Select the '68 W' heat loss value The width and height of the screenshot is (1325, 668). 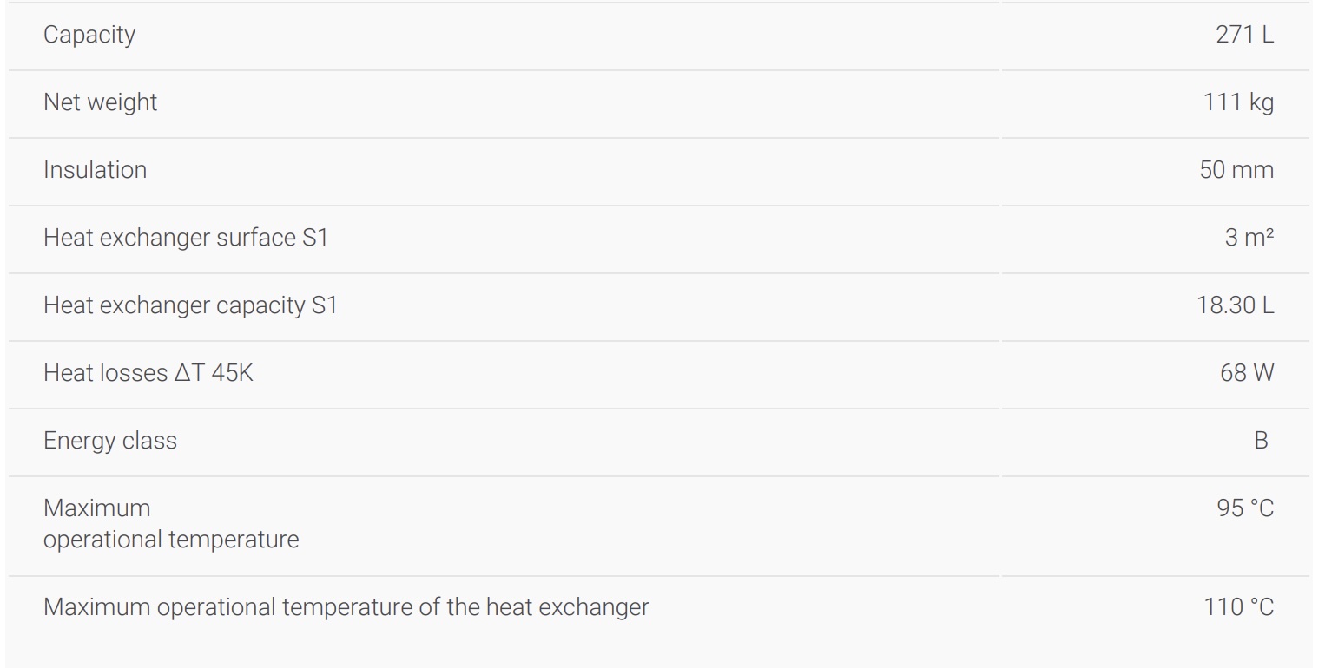1247,373
